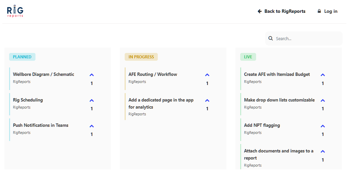Upvote Add NPT flagging
Screen dimensions: 348x171
[x=323, y=126]
